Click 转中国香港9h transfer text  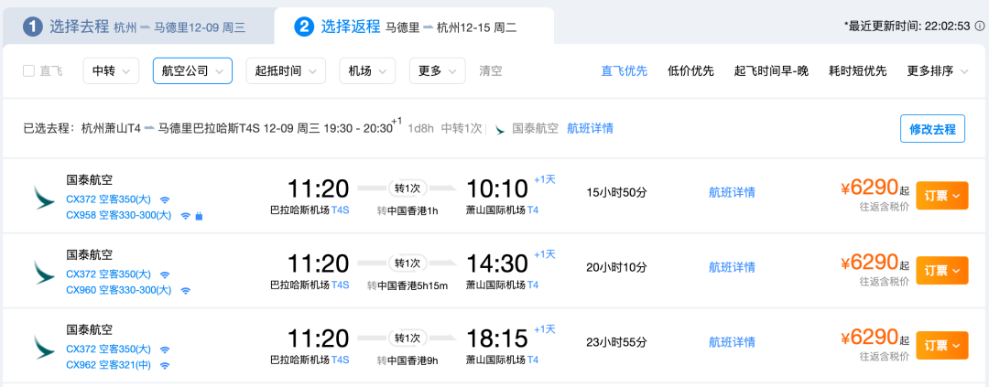tap(408, 360)
